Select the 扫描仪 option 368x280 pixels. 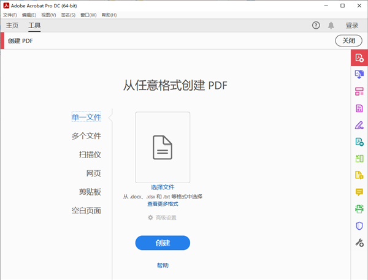90,154
